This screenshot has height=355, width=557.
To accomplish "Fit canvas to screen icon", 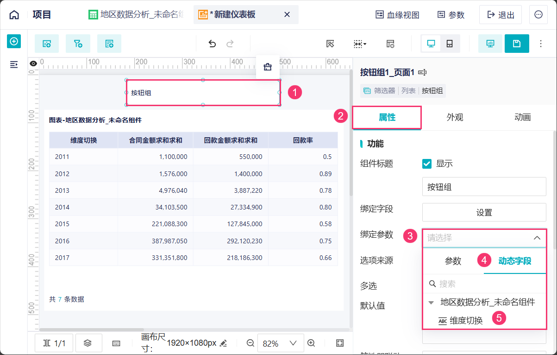I will tap(340, 343).
